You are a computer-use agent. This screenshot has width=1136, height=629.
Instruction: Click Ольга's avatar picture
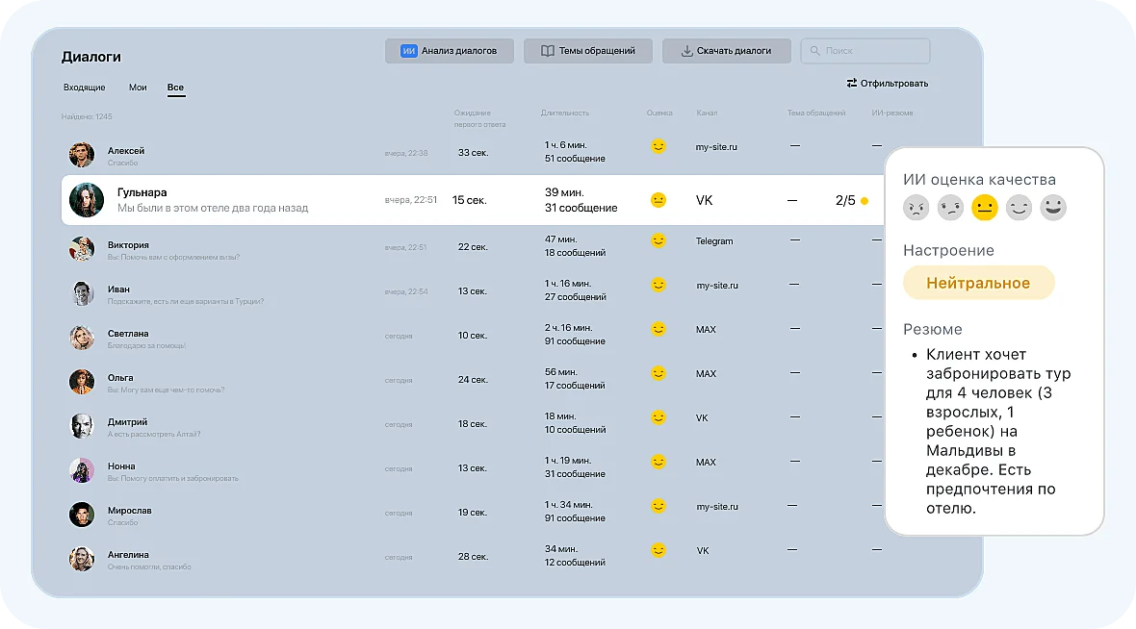82,382
